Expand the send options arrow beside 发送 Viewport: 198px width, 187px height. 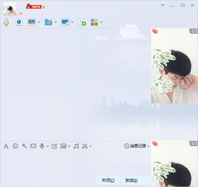coord(146,180)
